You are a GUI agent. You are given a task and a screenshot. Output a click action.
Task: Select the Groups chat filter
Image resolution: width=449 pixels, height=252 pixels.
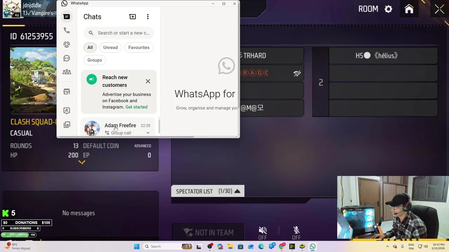(x=95, y=60)
